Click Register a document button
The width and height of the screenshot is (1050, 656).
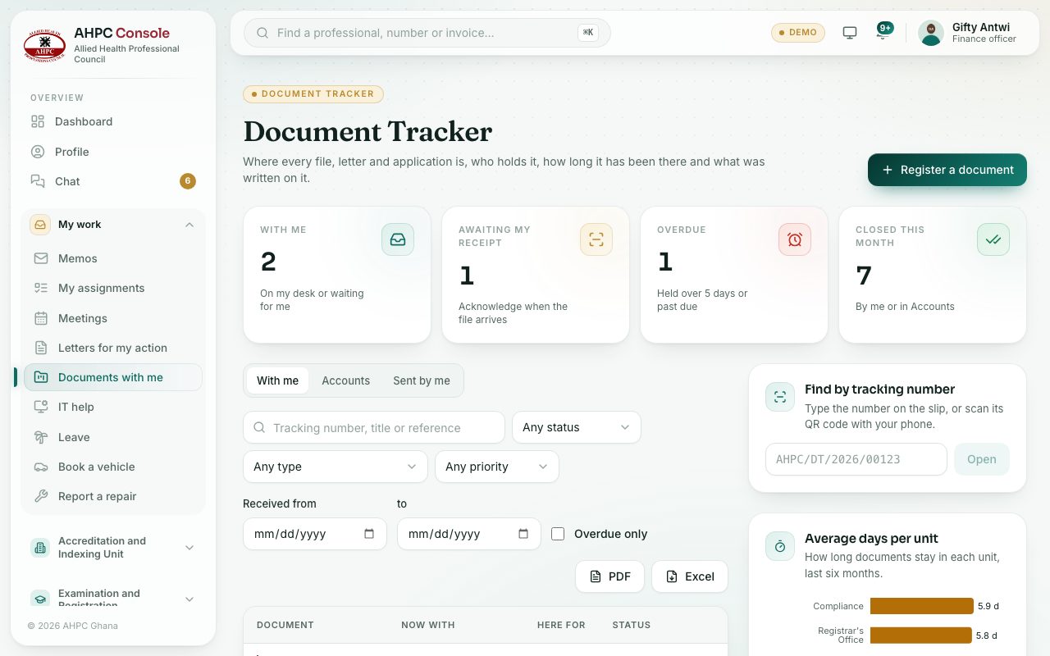tap(947, 170)
